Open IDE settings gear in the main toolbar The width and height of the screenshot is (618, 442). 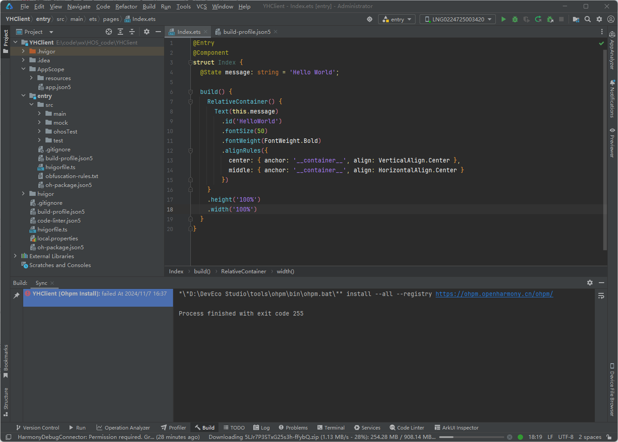599,19
